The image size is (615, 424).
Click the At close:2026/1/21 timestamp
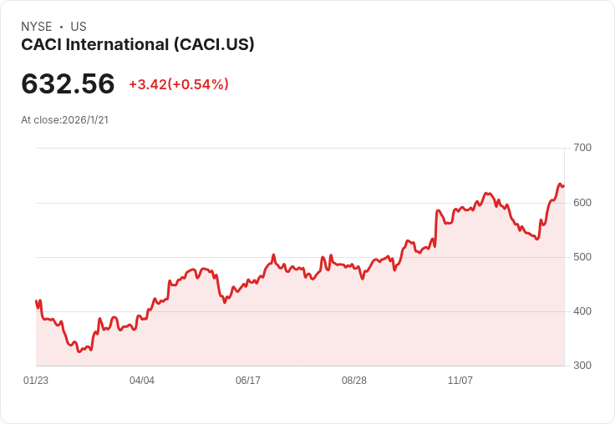tap(64, 119)
